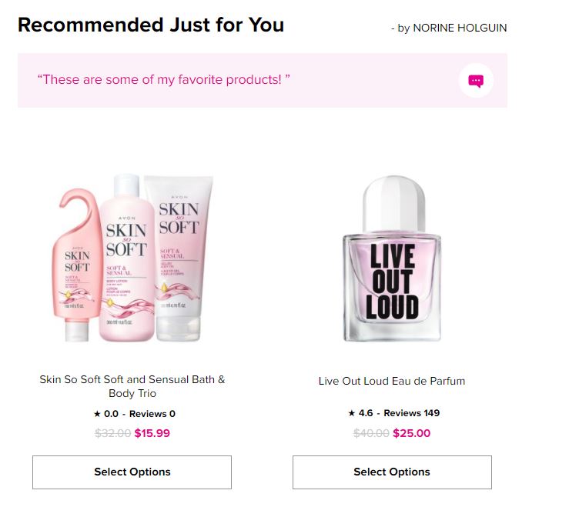
Task: View the Reviews 0 link
Action: (152, 414)
